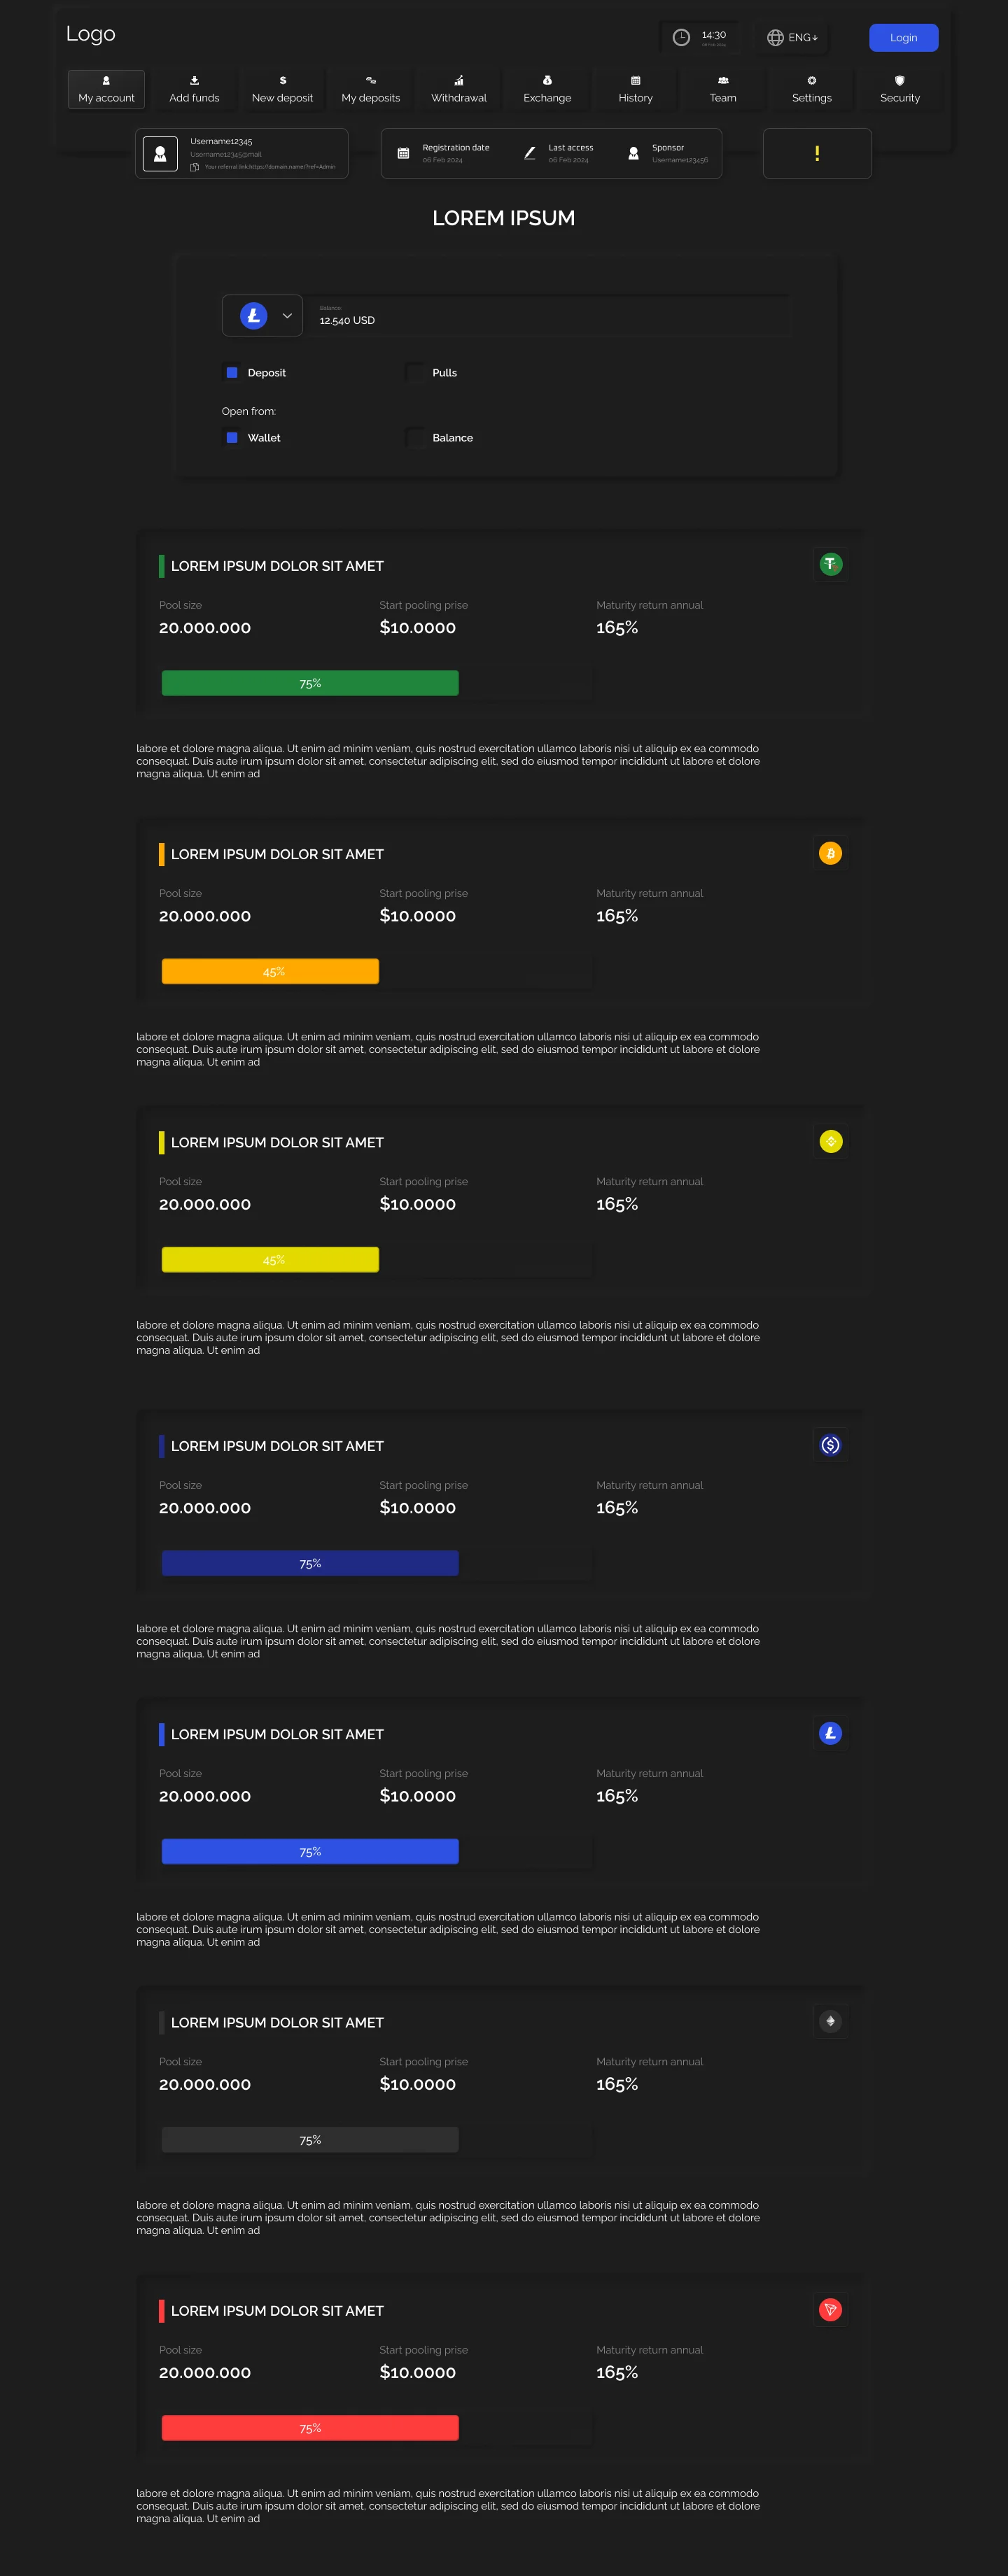Open the Withdrawal menu tab
Image resolution: width=1008 pixels, height=2576 pixels.
coord(458,89)
